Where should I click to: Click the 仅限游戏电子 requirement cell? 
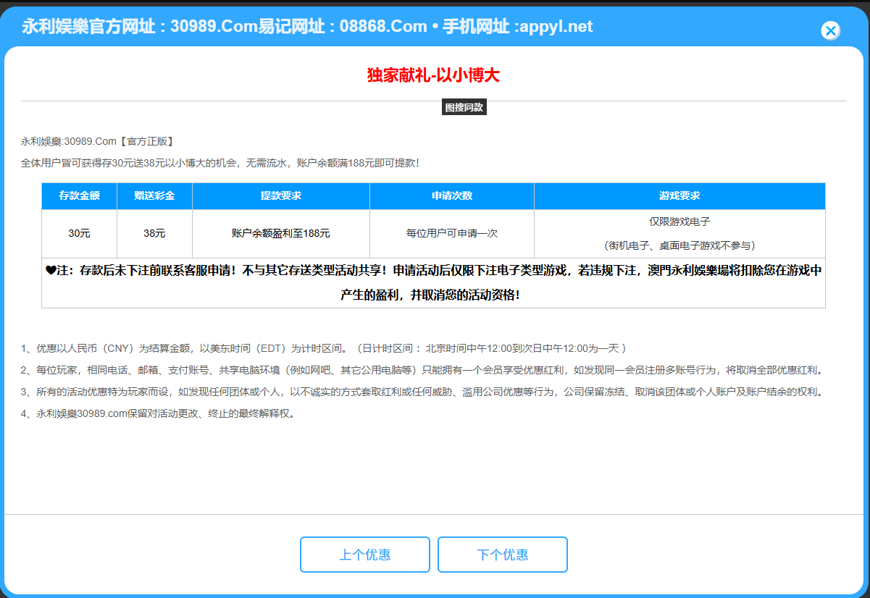681,221
